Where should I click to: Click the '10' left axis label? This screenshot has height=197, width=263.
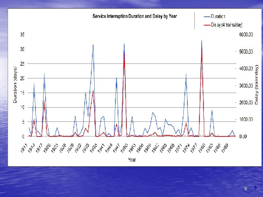[x=22, y=107]
